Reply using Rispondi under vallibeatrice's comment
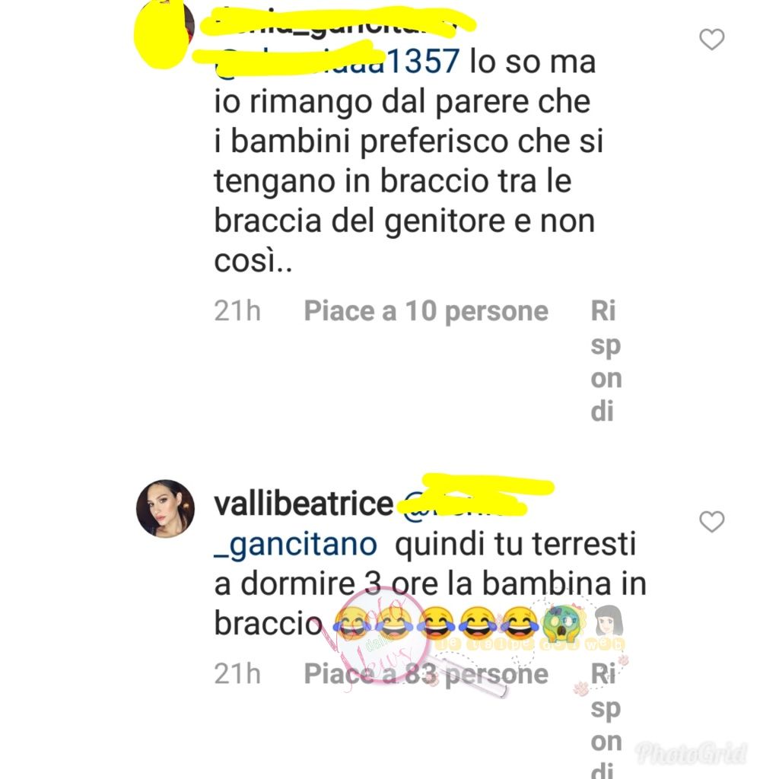The height and width of the screenshot is (779, 779). 606,720
